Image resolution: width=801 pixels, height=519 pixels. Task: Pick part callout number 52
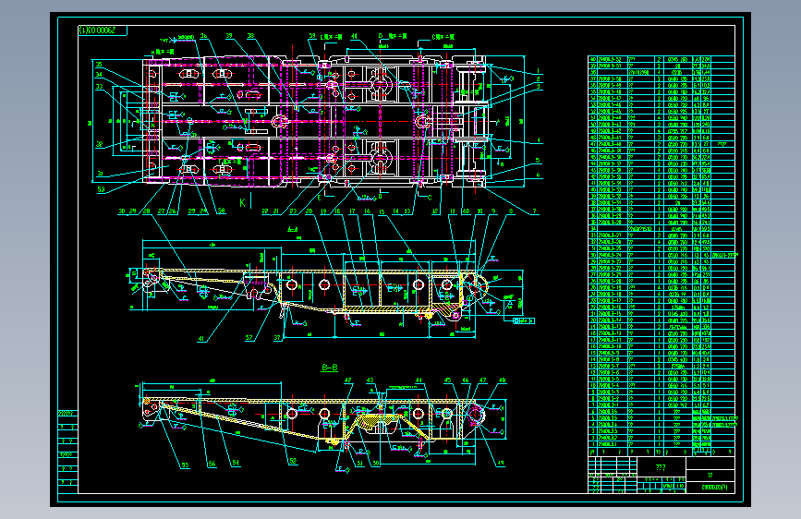(293, 461)
